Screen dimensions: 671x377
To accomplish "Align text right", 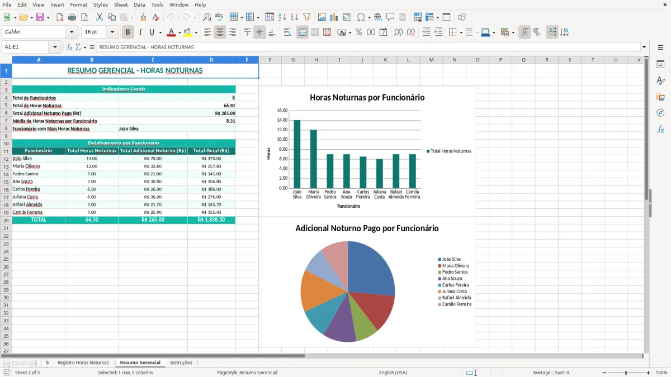I will tap(232, 32).
